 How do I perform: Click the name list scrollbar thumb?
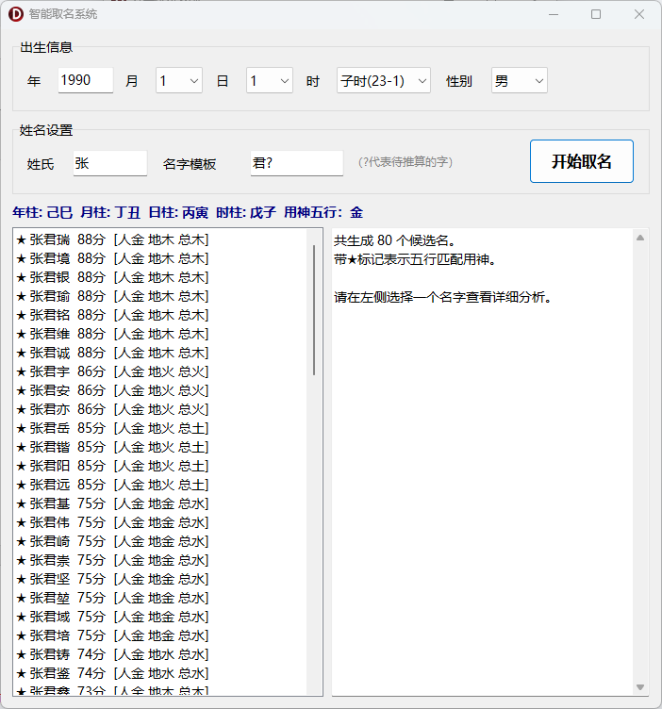point(314,310)
